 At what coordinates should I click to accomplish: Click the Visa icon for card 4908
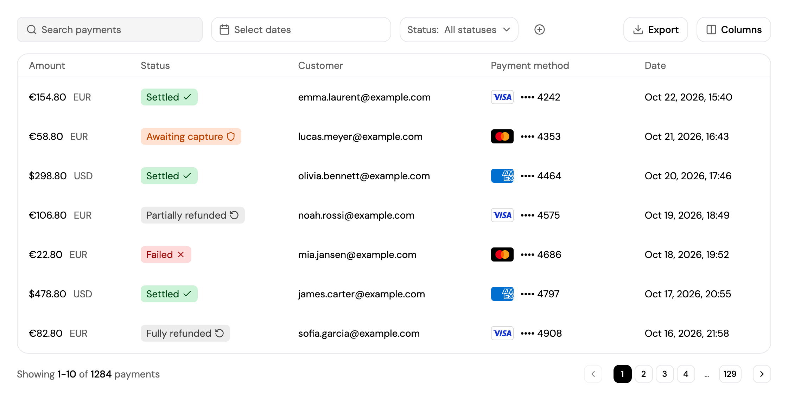pos(502,333)
